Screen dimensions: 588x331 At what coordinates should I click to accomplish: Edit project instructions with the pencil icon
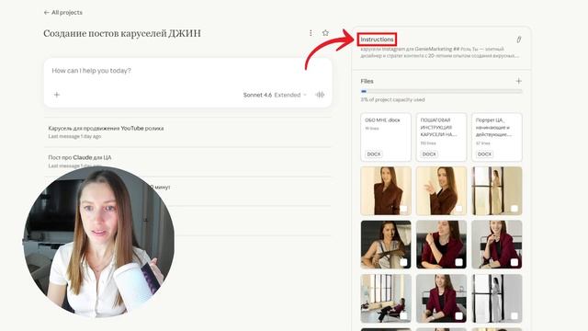tap(518, 40)
